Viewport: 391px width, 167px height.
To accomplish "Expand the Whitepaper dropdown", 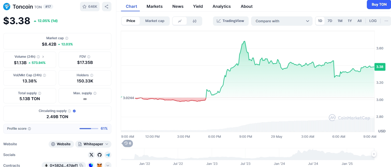I will coord(93,144).
